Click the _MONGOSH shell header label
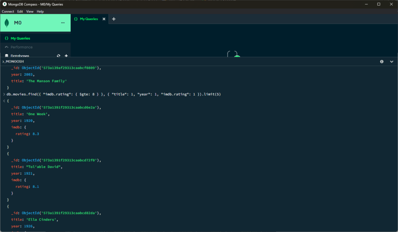The height and width of the screenshot is (232, 398). pos(13,62)
